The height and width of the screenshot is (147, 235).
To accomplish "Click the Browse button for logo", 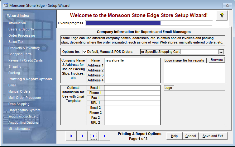I will pyautogui.click(x=217, y=60).
